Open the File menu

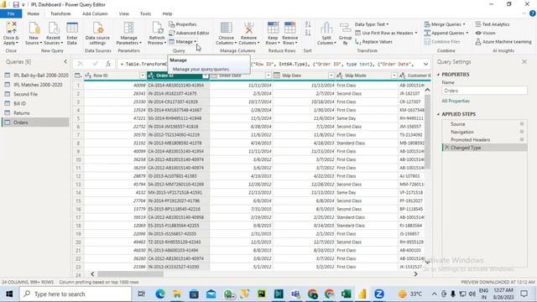tap(11, 13)
